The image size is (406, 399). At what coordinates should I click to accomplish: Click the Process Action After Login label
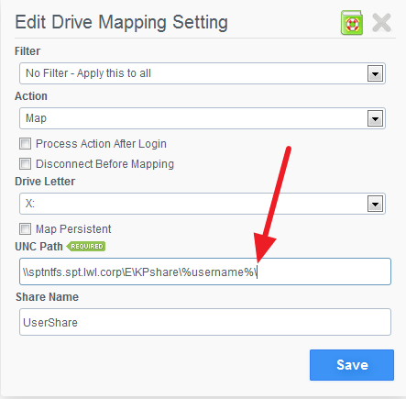(101, 144)
